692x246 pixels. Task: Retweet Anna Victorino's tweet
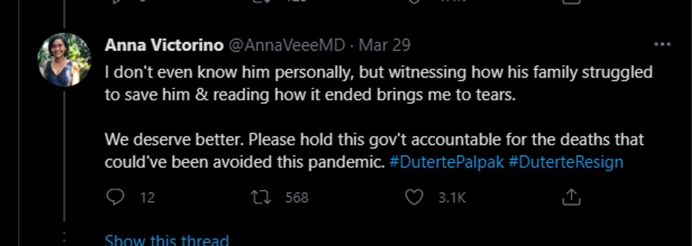(261, 197)
